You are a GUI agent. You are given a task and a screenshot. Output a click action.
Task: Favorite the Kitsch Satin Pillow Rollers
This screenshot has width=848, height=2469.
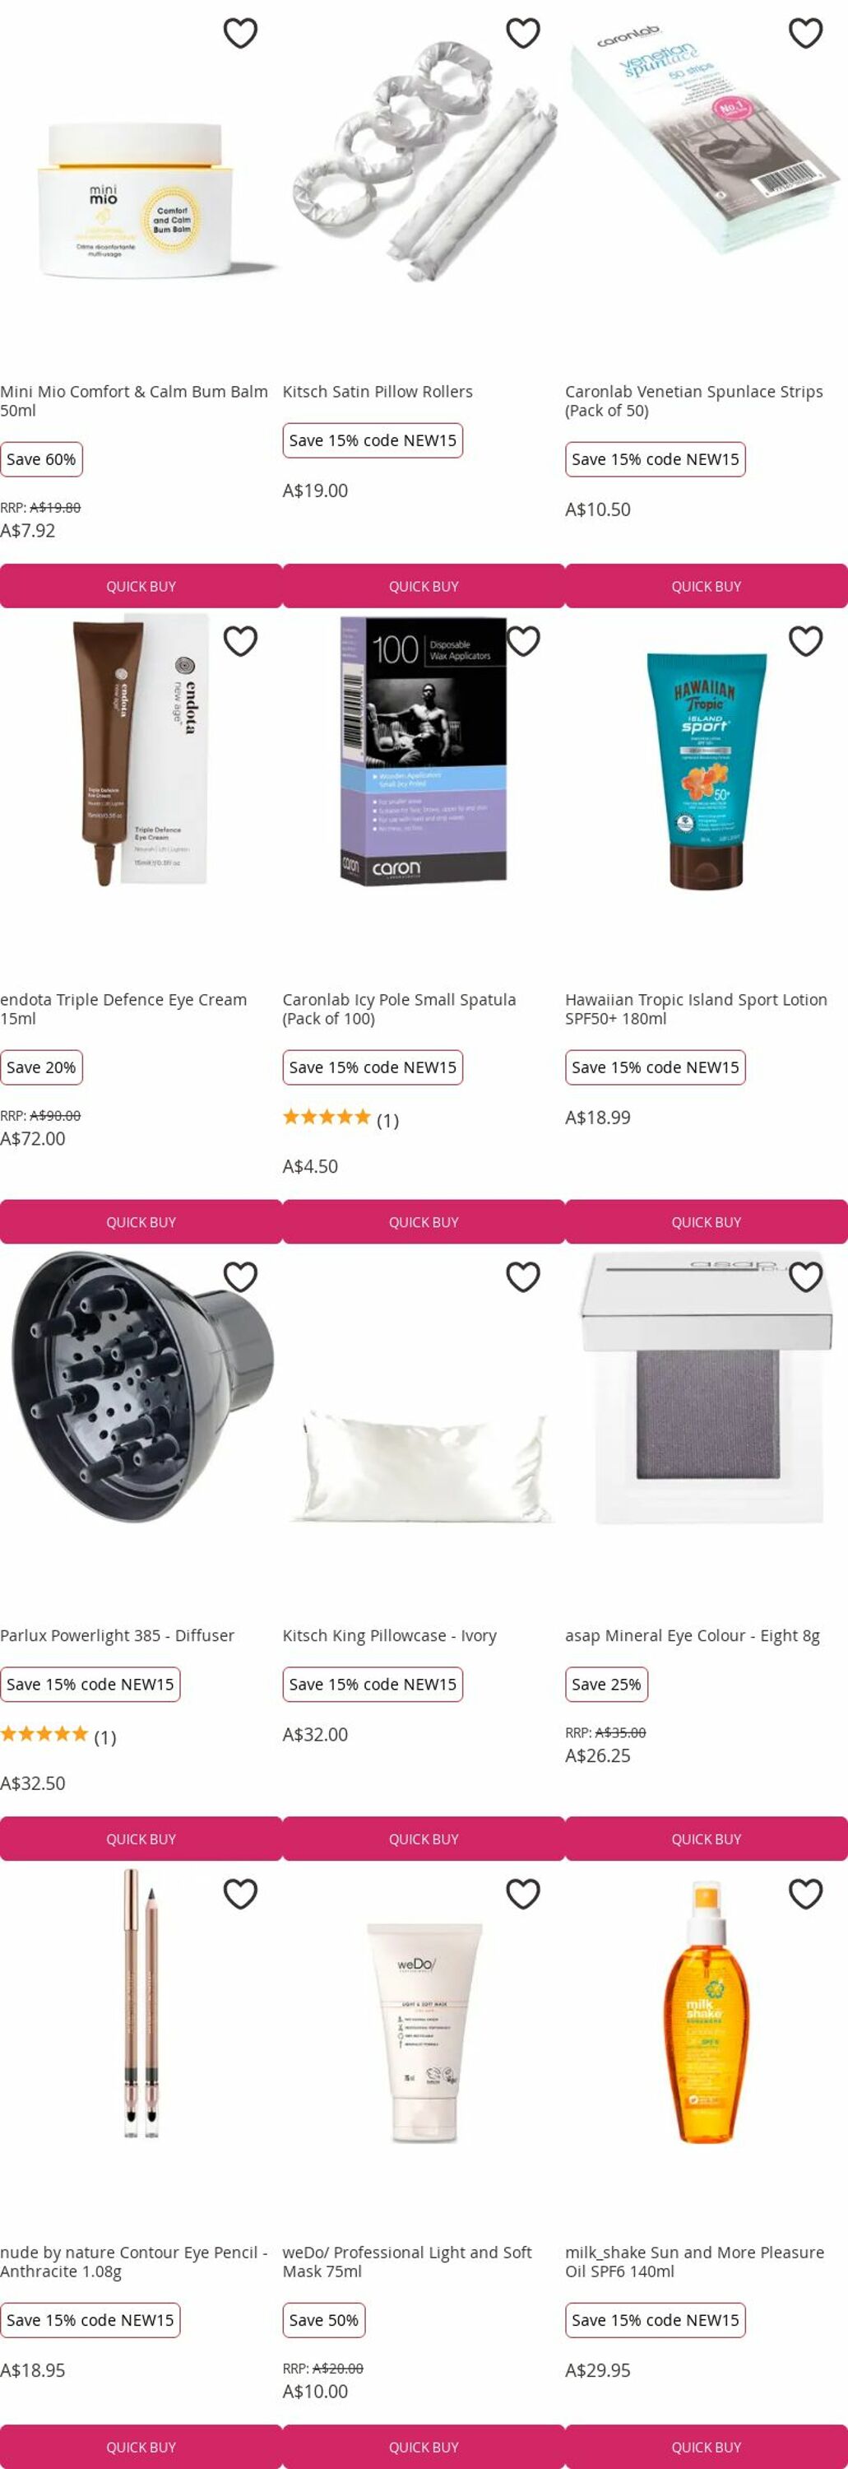click(x=523, y=34)
